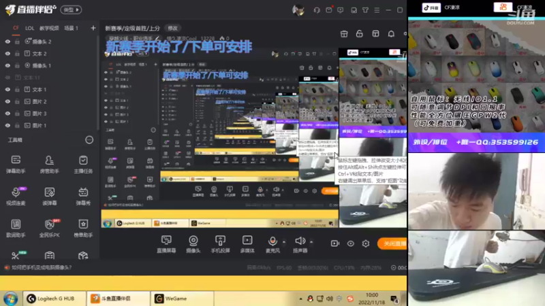Open the hamburger main menu
Screen dimensions: 545x306
[x=377, y=10]
